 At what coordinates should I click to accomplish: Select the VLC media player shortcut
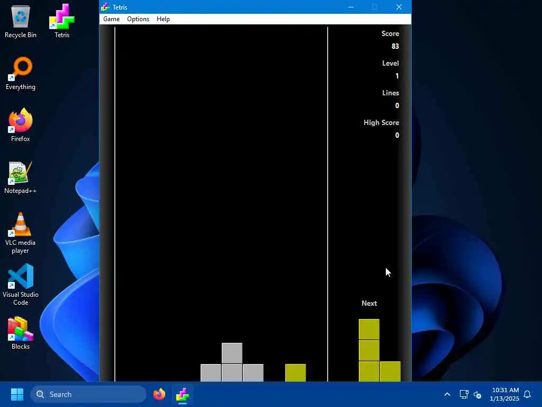coord(21,233)
